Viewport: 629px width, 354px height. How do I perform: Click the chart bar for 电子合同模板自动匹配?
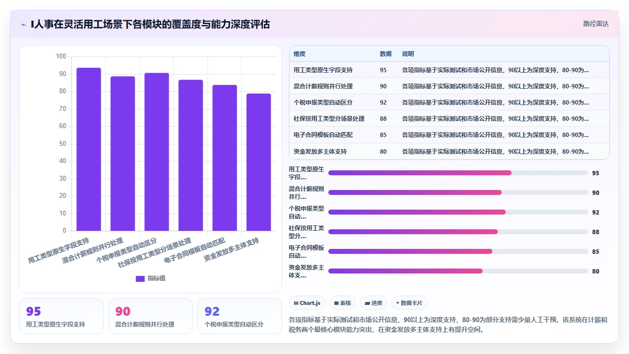(225, 158)
